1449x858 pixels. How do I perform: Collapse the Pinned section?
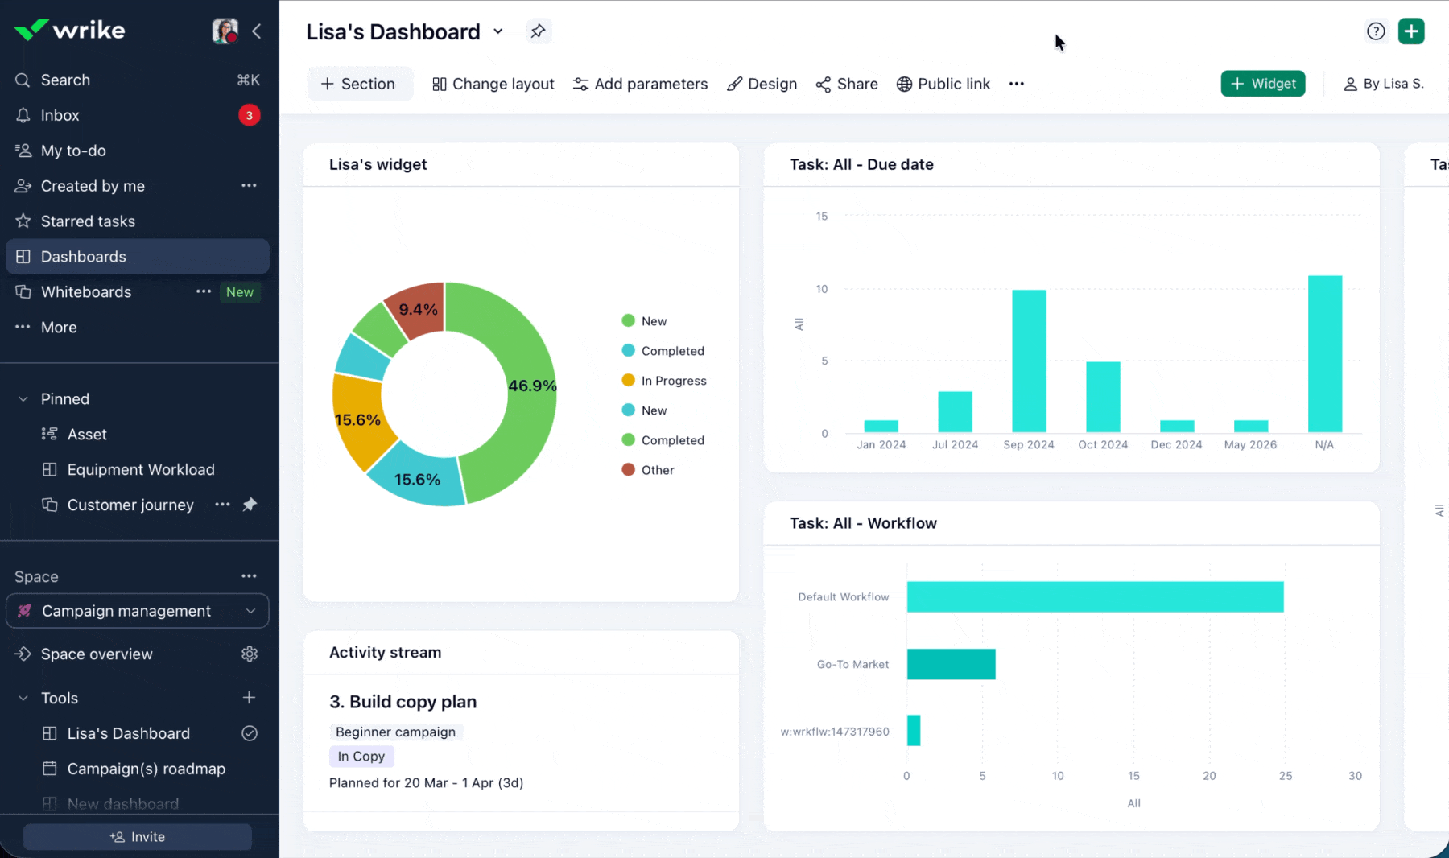tap(23, 399)
